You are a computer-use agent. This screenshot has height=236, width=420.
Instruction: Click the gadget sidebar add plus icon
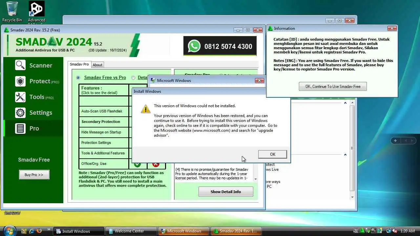(395, 141)
